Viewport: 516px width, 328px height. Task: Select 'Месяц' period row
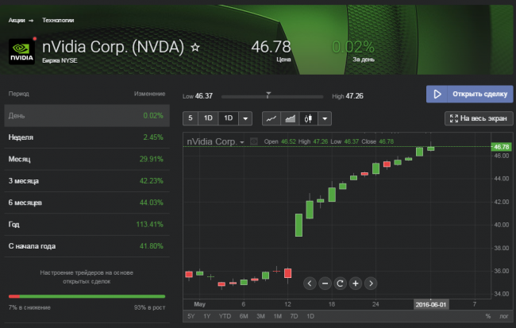click(x=87, y=159)
